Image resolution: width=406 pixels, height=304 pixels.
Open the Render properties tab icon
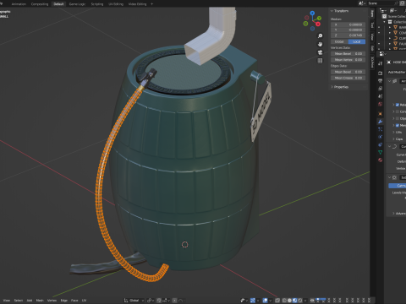[x=381, y=73]
